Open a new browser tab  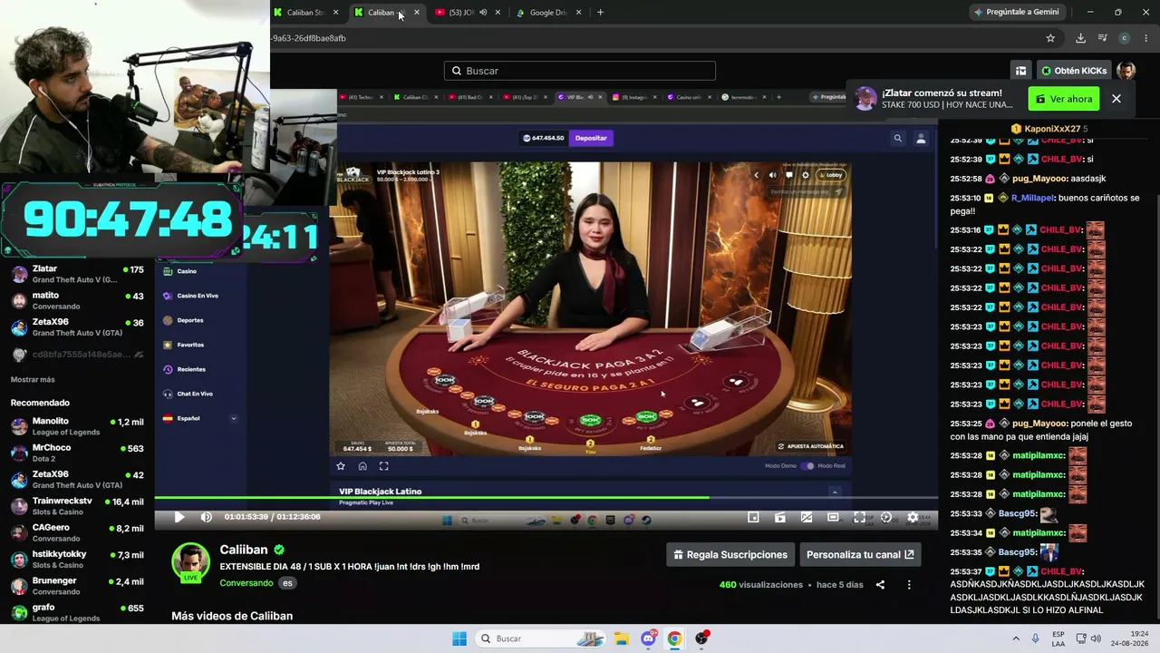click(600, 13)
